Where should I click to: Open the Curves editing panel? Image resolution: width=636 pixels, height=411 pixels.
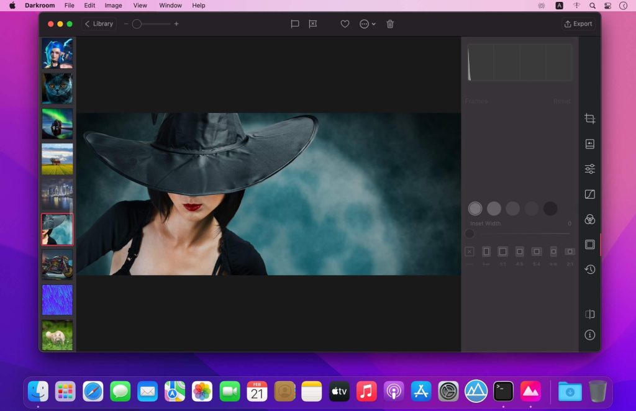point(589,194)
